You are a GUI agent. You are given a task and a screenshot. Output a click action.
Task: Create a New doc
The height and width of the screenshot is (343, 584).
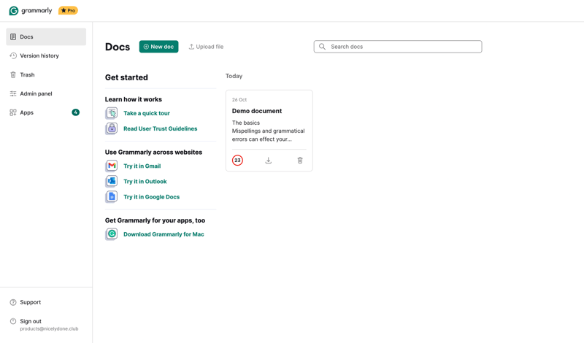tap(158, 47)
